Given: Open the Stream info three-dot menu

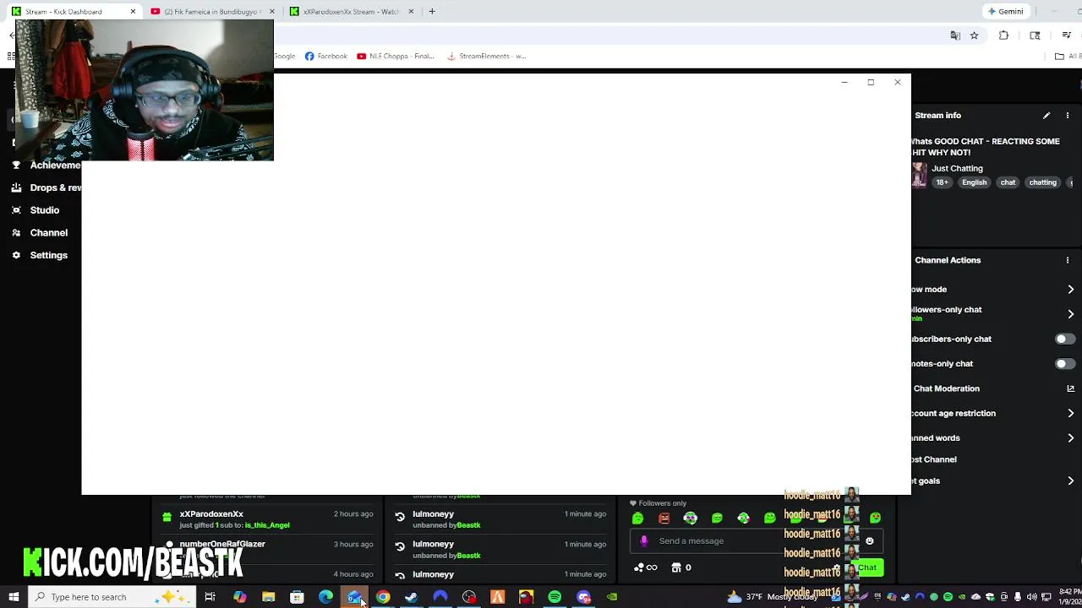Looking at the screenshot, I should point(1068,116).
